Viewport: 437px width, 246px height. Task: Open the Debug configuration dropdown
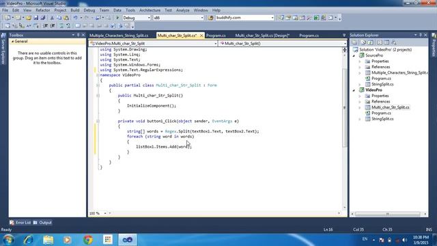tap(149, 18)
